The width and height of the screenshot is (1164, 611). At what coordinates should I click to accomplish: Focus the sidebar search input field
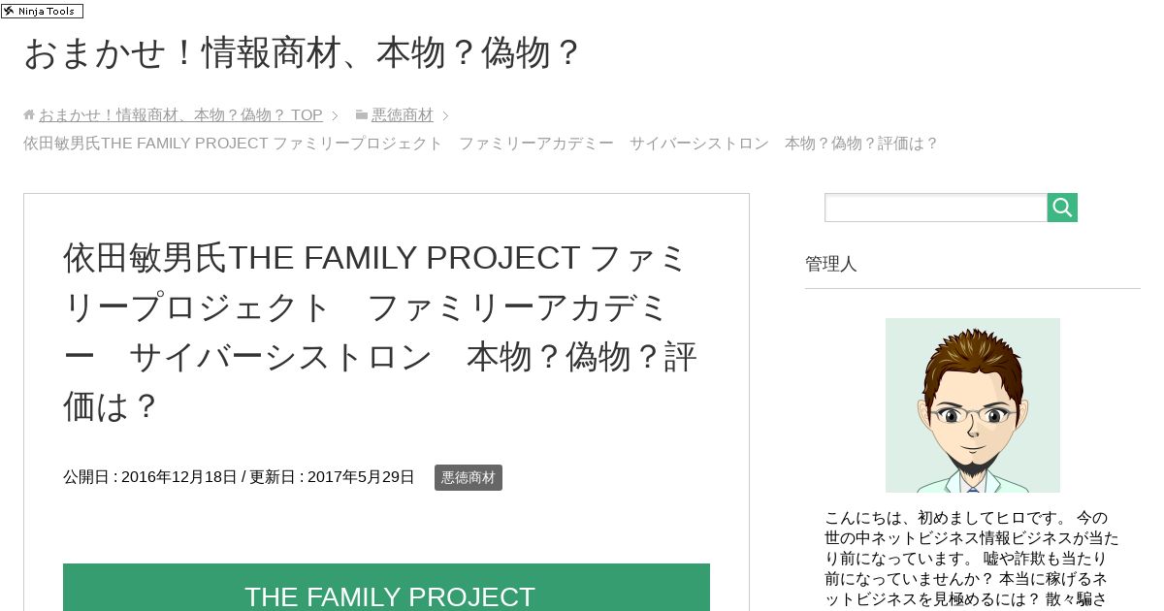tap(936, 208)
